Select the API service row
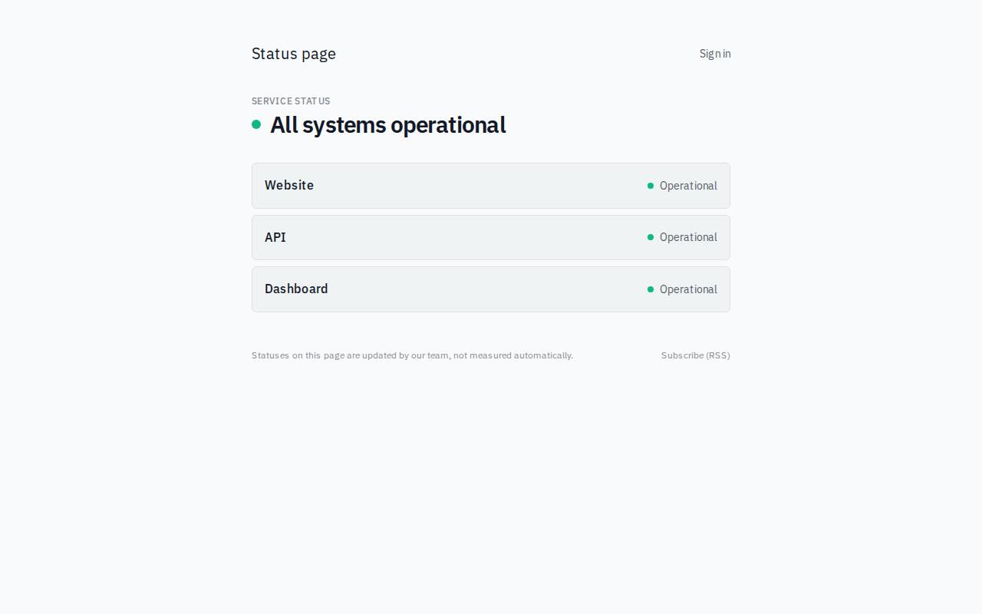The image size is (982, 614). (491, 237)
